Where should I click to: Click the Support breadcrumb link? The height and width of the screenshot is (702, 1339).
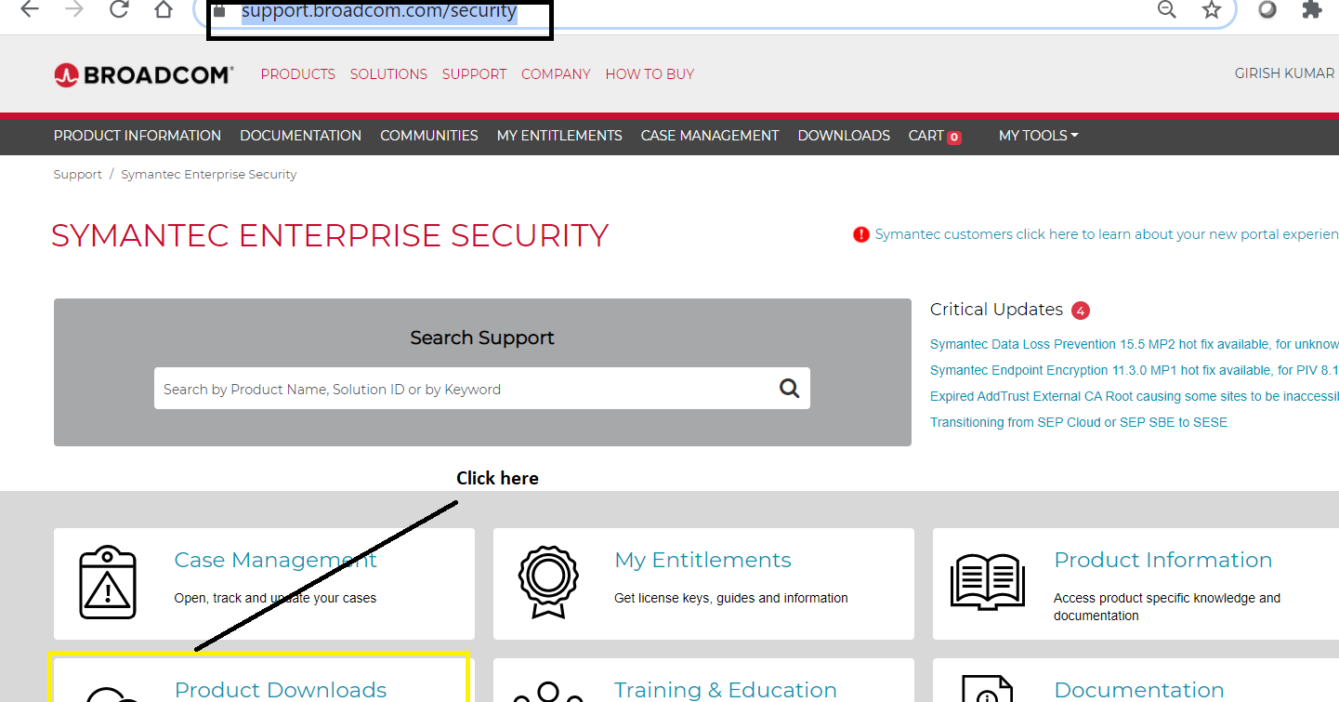[x=78, y=175]
